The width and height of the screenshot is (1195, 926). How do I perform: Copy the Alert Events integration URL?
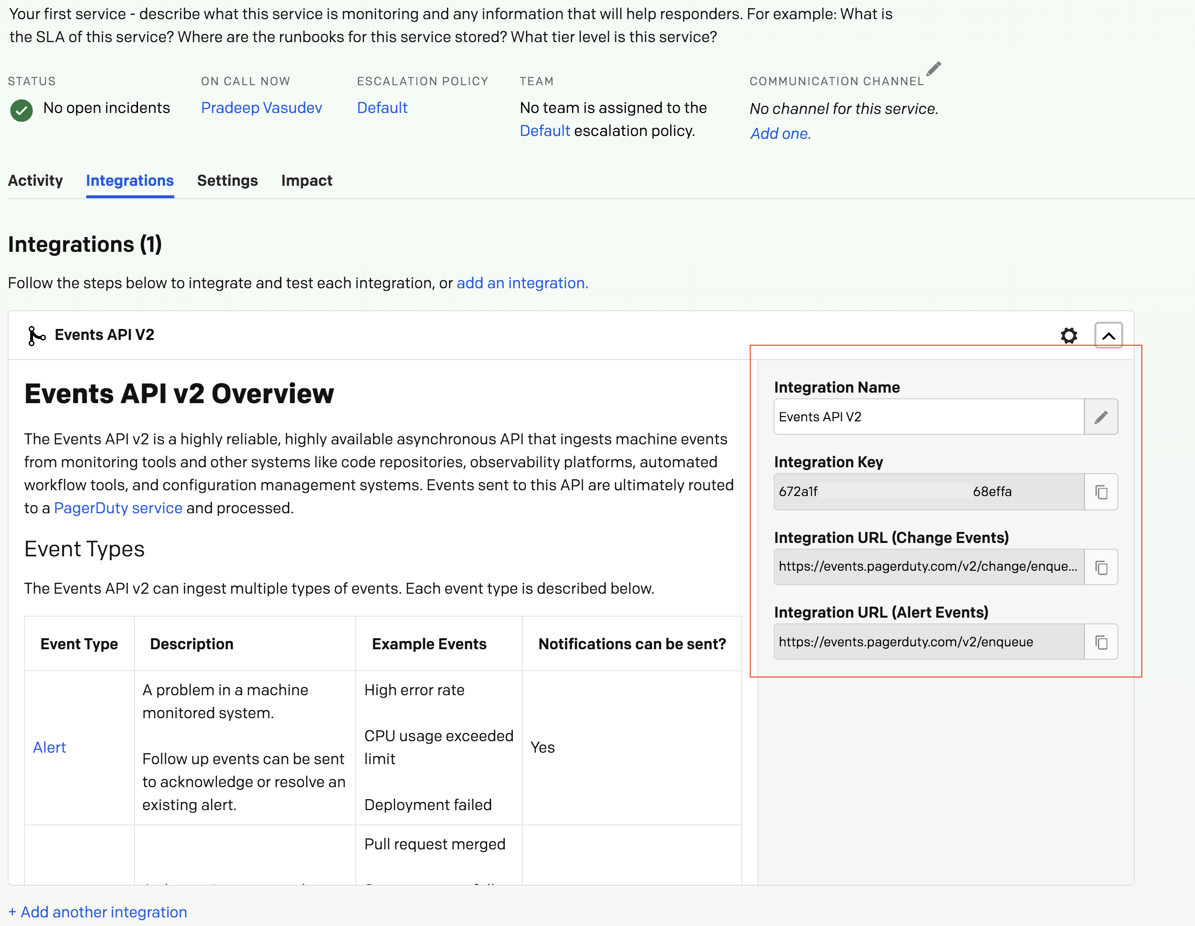point(1100,642)
